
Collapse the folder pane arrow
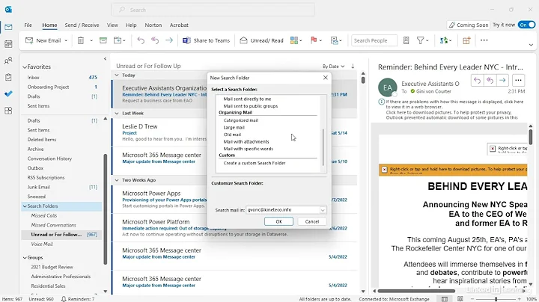(x=106, y=59)
